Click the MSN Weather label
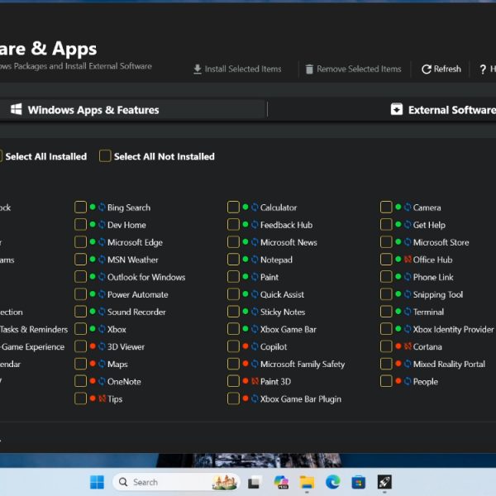Image resolution: width=496 pixels, height=496 pixels. (132, 260)
